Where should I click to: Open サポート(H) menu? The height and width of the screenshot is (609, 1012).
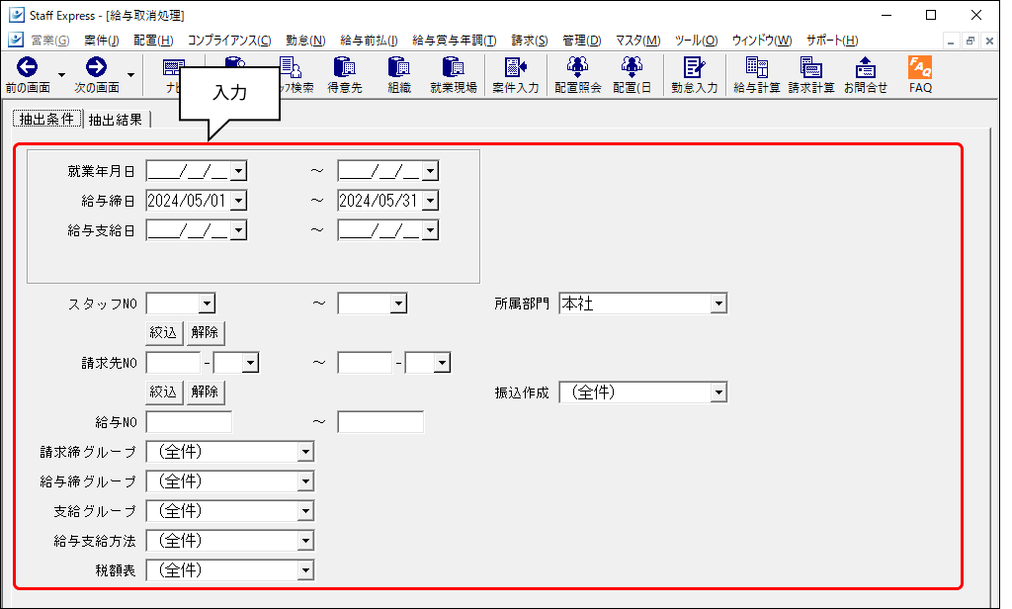click(x=832, y=41)
